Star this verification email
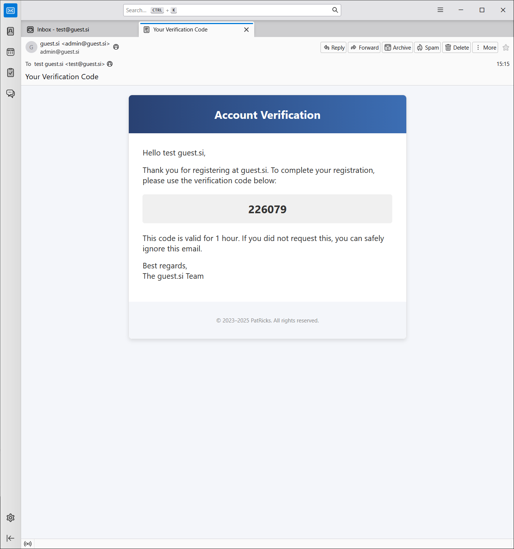 505,47
